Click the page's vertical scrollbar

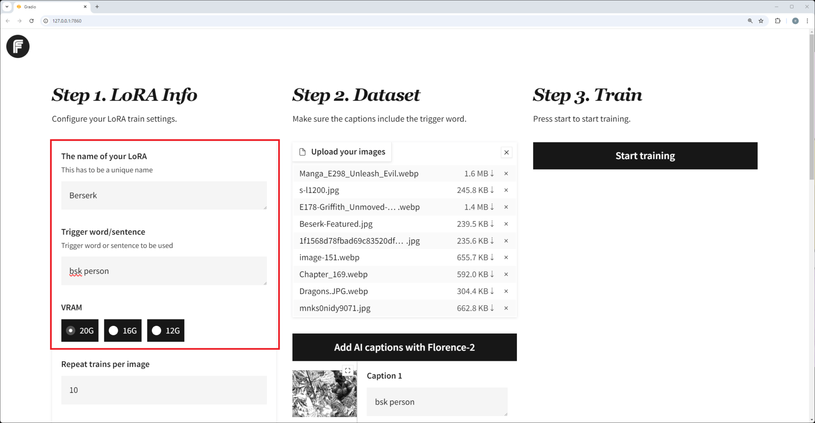[x=812, y=107]
